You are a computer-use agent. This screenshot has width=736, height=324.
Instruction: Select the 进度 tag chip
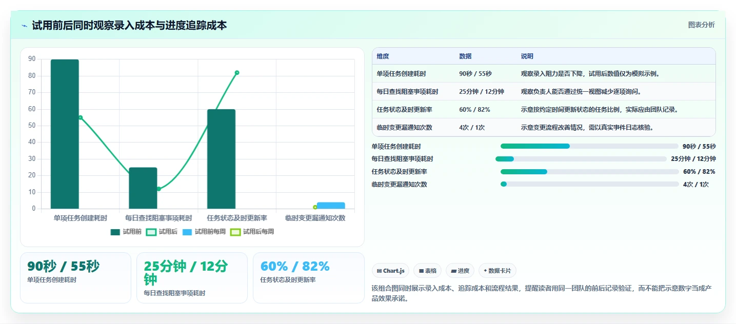click(x=460, y=271)
